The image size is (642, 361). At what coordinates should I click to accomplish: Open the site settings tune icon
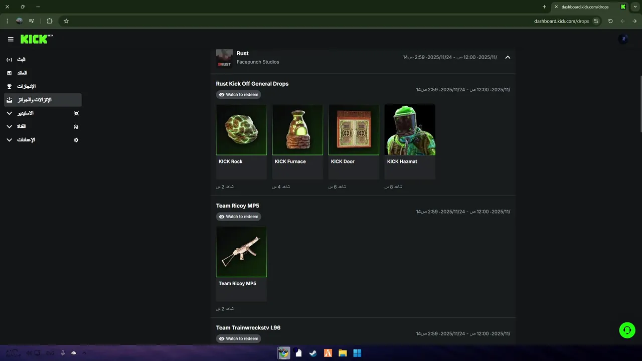coord(596,21)
